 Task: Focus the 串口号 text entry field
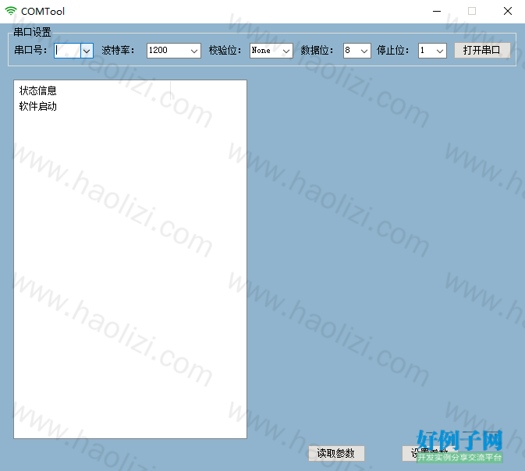(68, 51)
